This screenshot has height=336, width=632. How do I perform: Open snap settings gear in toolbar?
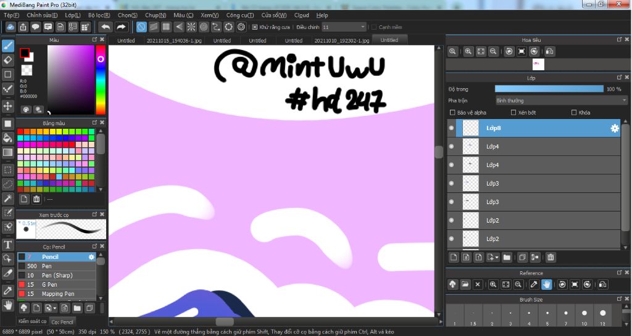click(241, 27)
